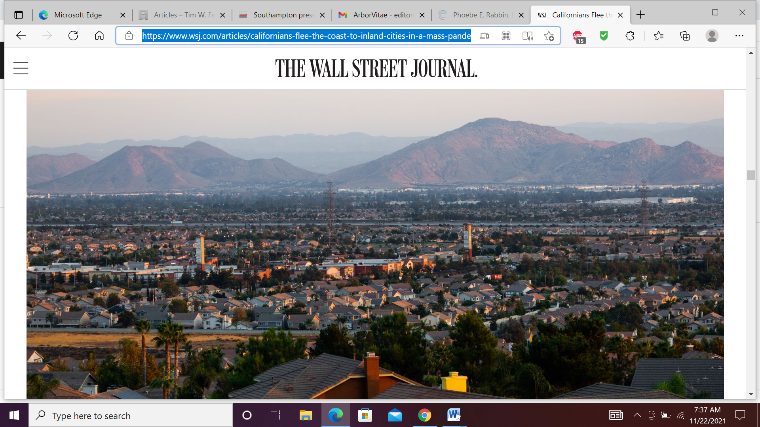
Task: Open a new browser tab
Action: [640, 15]
